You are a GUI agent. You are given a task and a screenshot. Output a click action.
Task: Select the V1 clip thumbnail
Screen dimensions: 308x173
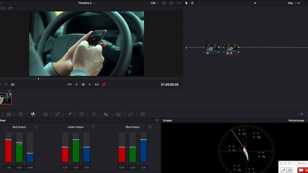(6, 99)
